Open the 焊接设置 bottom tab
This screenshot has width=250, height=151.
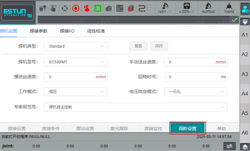[17, 128]
